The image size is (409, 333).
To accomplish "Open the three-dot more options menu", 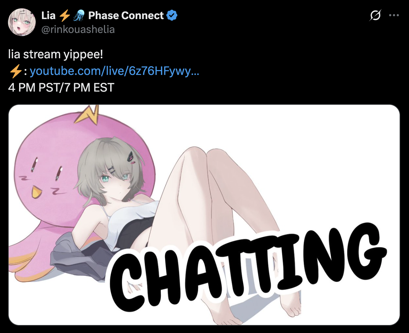I will pyautogui.click(x=394, y=15).
